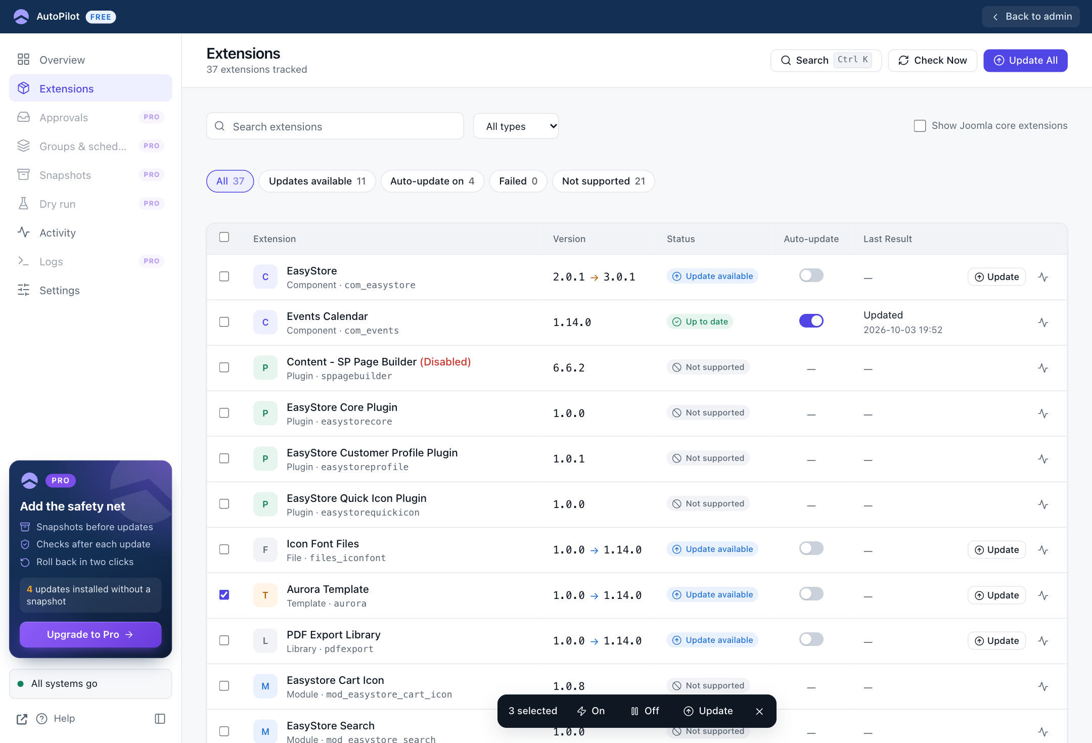Open activity icon for Icon Font Files

click(1043, 550)
